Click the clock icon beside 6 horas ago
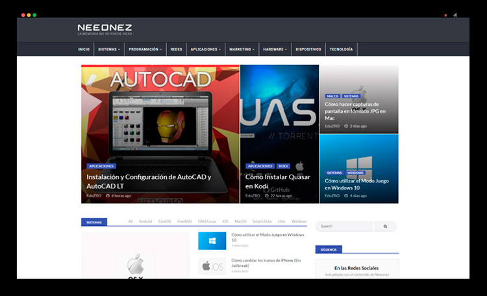This screenshot has height=296, width=487. coord(108,195)
